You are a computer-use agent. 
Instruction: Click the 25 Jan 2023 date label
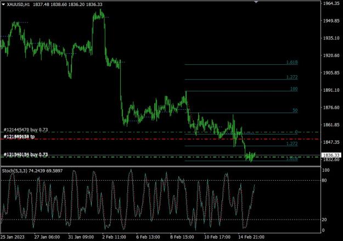[13, 237]
